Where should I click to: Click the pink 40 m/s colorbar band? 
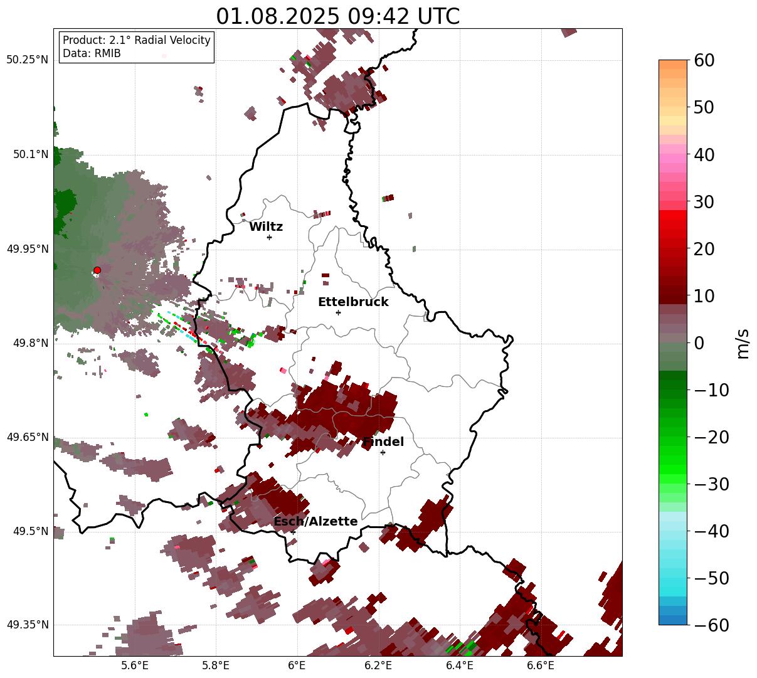tap(673, 154)
